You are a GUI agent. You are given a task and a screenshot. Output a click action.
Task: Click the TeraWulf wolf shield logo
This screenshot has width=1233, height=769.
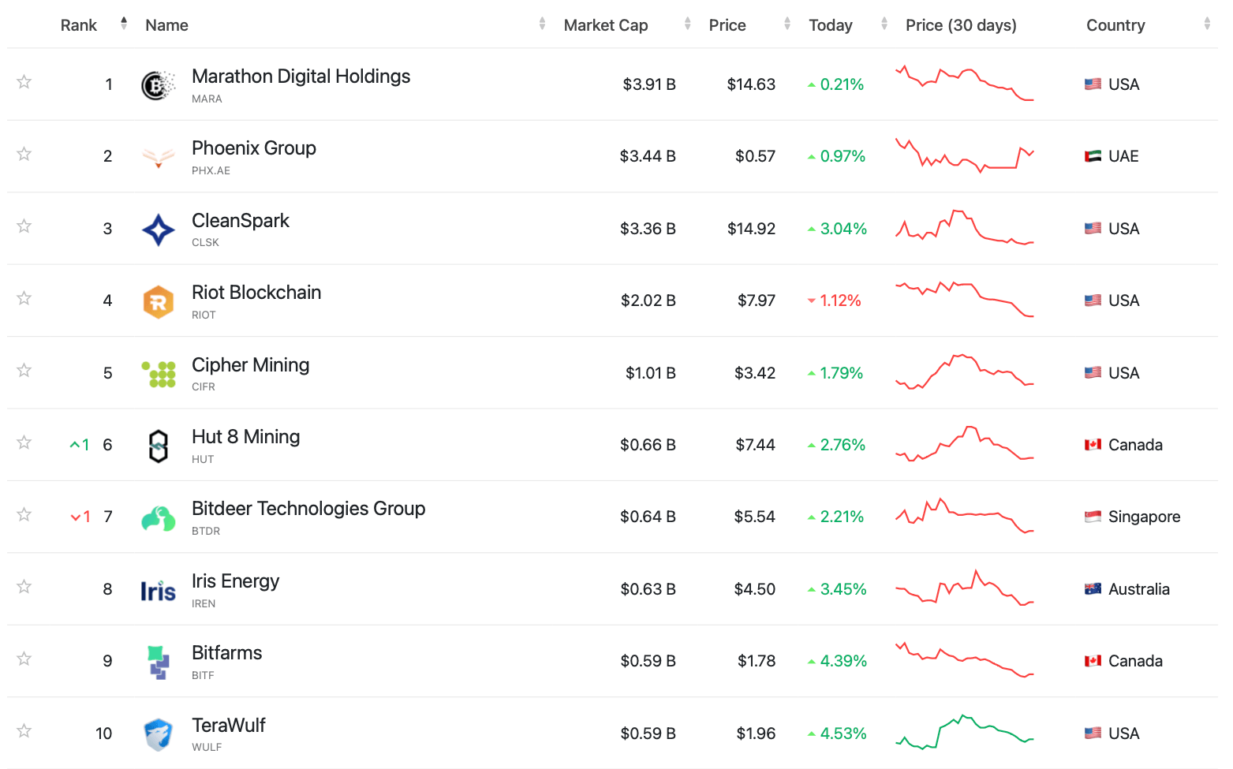coord(158,734)
